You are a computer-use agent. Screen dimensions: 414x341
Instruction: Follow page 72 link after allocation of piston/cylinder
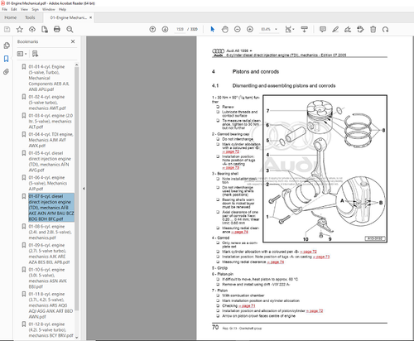315,310
